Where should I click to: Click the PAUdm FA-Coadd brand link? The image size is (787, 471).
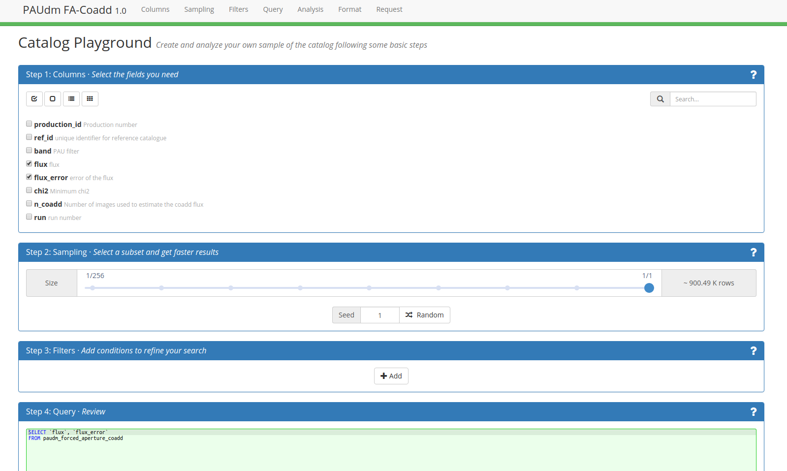pos(74,10)
